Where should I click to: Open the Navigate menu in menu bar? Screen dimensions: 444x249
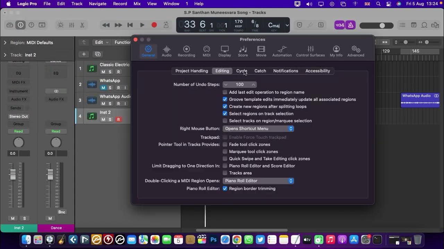(97, 4)
